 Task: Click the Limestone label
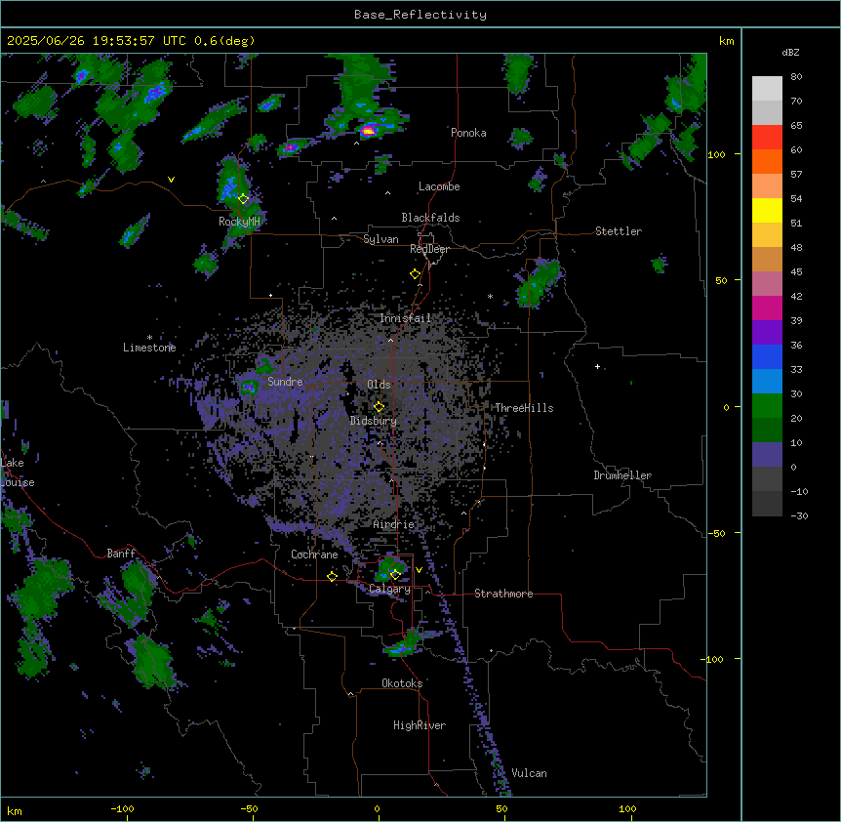[149, 348]
